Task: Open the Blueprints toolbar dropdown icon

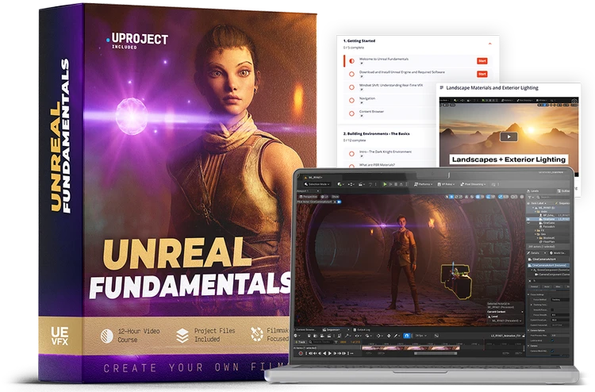Action: point(351,184)
